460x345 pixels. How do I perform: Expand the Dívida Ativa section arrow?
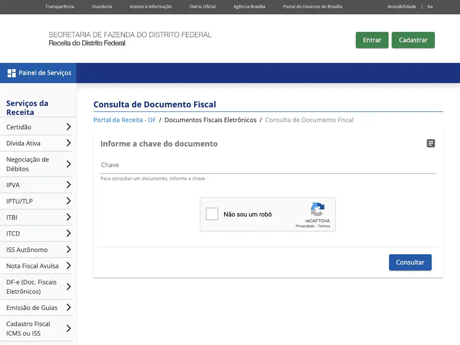pyautogui.click(x=68, y=143)
